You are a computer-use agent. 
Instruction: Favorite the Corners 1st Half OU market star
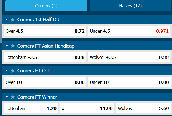pos(13,20)
